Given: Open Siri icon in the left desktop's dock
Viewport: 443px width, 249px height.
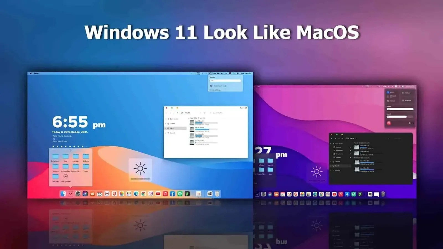Looking at the screenshot, I should pyautogui.click(x=85, y=194).
